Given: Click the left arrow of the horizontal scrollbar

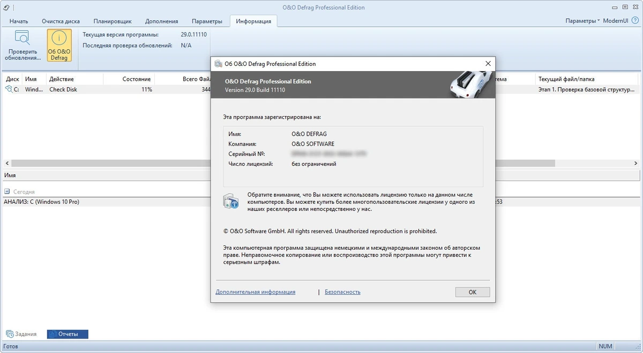Looking at the screenshot, I should [x=7, y=163].
